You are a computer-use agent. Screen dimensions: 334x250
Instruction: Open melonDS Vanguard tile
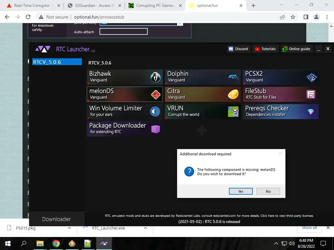tap(125, 94)
